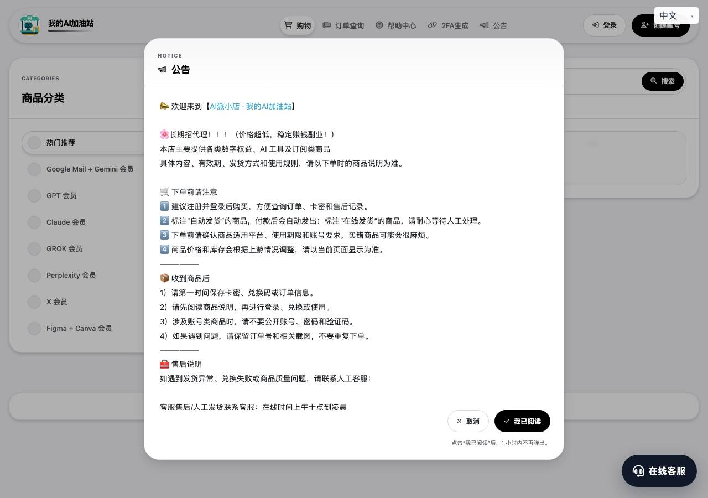Click the site logo avatar image
Screen dimensions: 708x498
tap(30, 25)
